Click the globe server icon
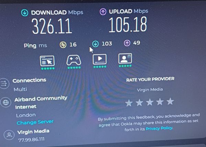This screenshot has height=147, width=206. pos(6,103)
